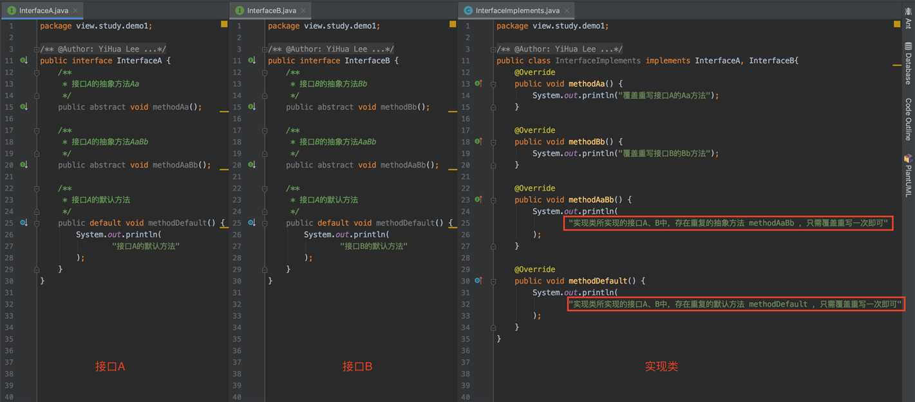Click gutter marker on line 20 of InterfaceA.java
The width and height of the screenshot is (915, 402).
[24, 165]
